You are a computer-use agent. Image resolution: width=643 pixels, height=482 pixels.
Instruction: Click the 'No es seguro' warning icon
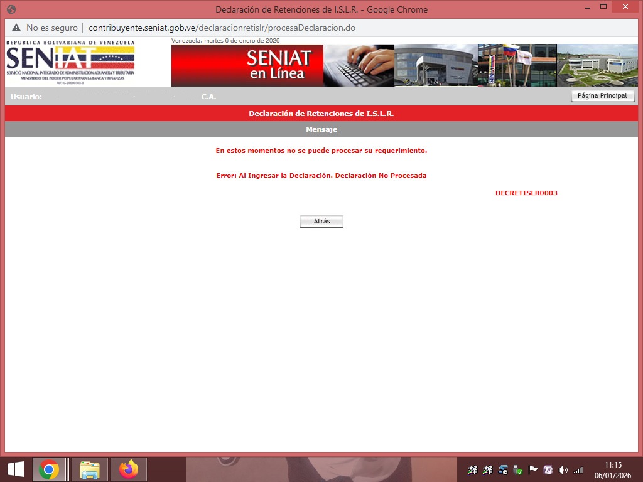pyautogui.click(x=16, y=28)
